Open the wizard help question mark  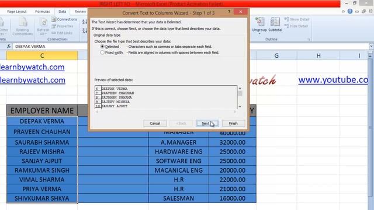[229, 12]
